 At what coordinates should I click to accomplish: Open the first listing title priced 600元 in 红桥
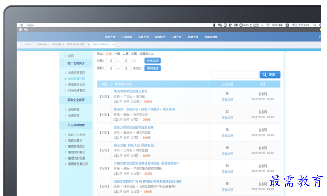coord(131,91)
